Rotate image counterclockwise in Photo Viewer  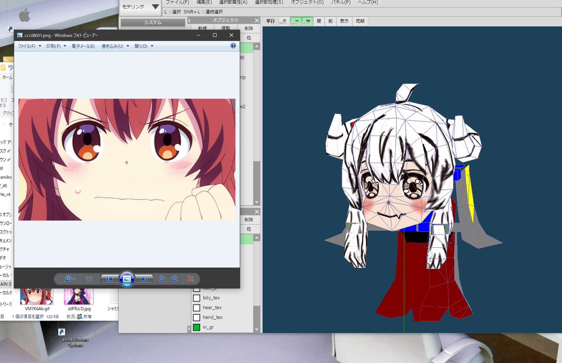coord(162,279)
